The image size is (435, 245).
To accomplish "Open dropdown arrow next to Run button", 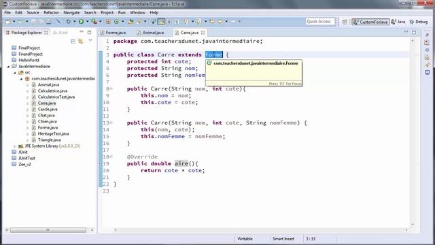I will tap(87, 21).
